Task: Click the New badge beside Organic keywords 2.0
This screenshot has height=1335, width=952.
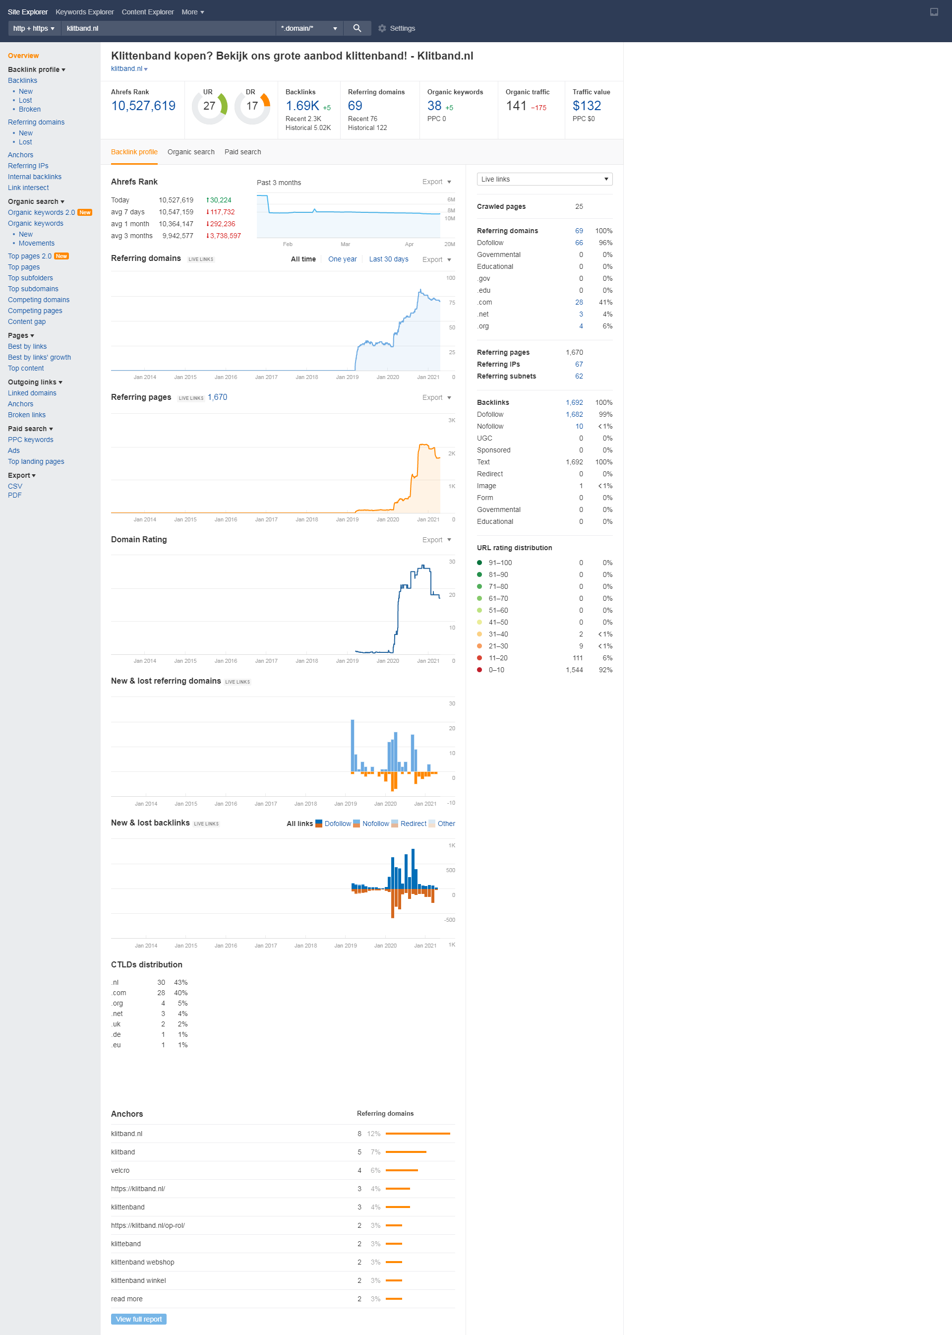Action: point(85,212)
